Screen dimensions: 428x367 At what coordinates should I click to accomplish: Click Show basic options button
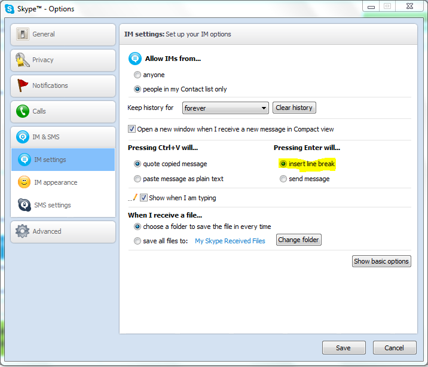(381, 261)
